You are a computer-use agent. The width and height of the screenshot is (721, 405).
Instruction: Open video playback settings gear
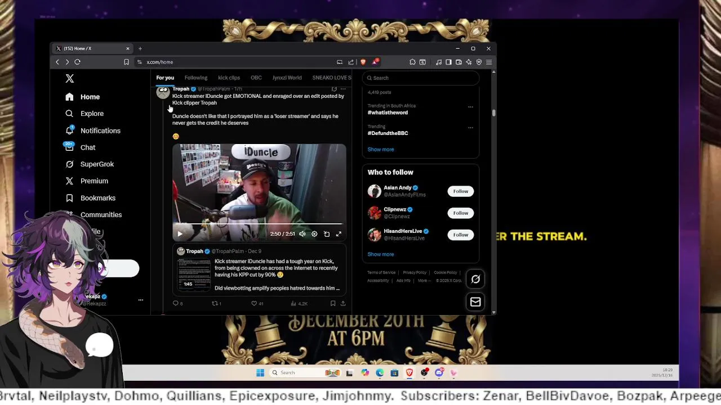[314, 234]
